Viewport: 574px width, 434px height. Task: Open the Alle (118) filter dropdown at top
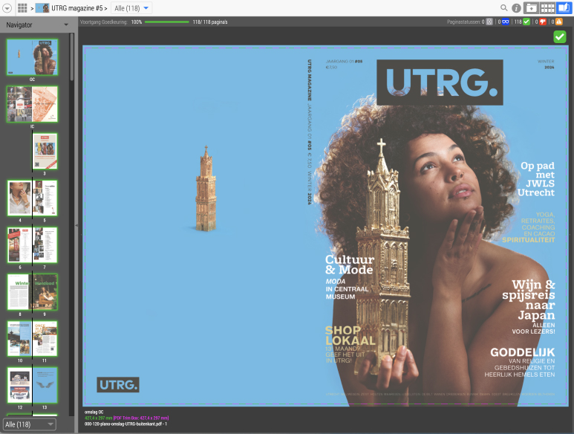131,8
